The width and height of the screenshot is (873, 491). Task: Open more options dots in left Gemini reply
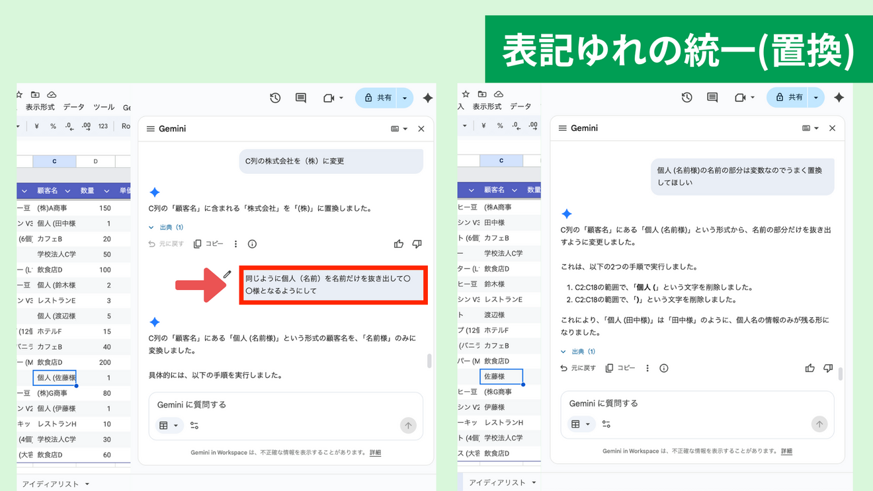pyautogui.click(x=235, y=244)
